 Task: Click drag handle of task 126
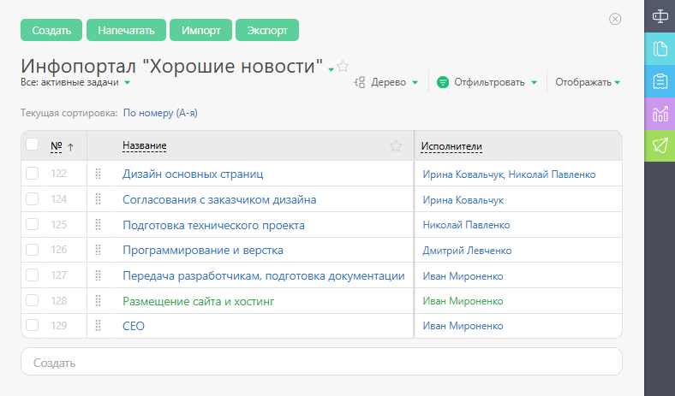coord(99,250)
